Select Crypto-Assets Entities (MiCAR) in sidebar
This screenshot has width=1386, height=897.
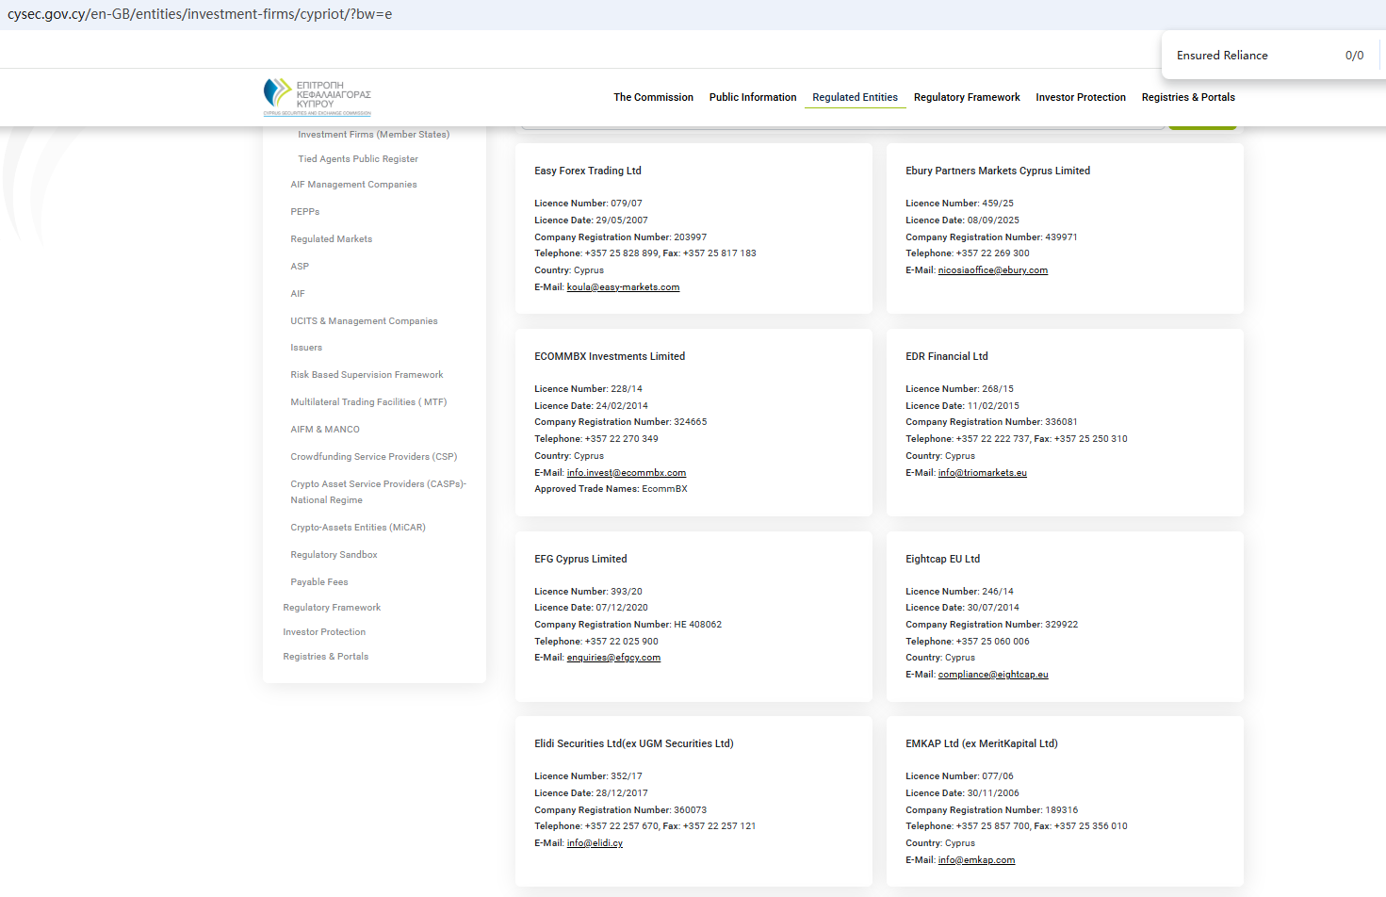[357, 528]
